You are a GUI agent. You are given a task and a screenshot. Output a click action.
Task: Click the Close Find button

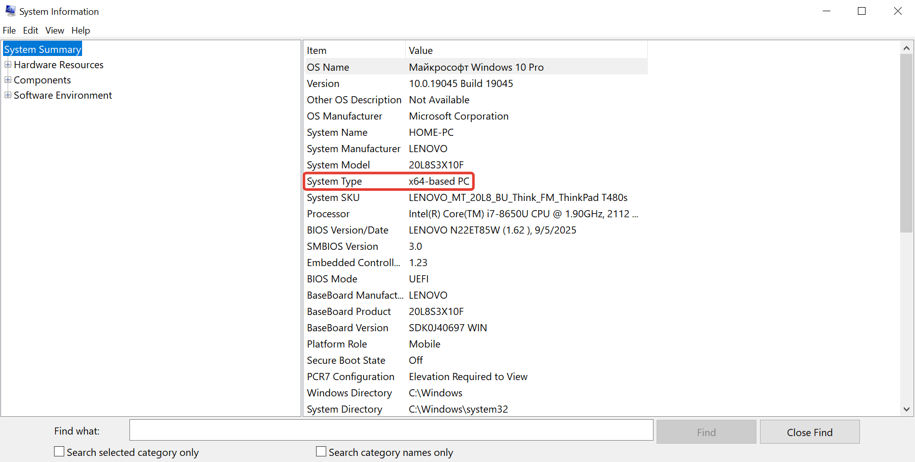pyautogui.click(x=809, y=432)
